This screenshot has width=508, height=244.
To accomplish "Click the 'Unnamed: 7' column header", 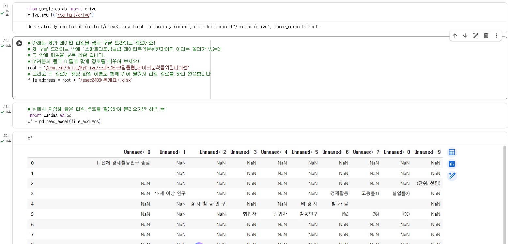I will [366, 152].
